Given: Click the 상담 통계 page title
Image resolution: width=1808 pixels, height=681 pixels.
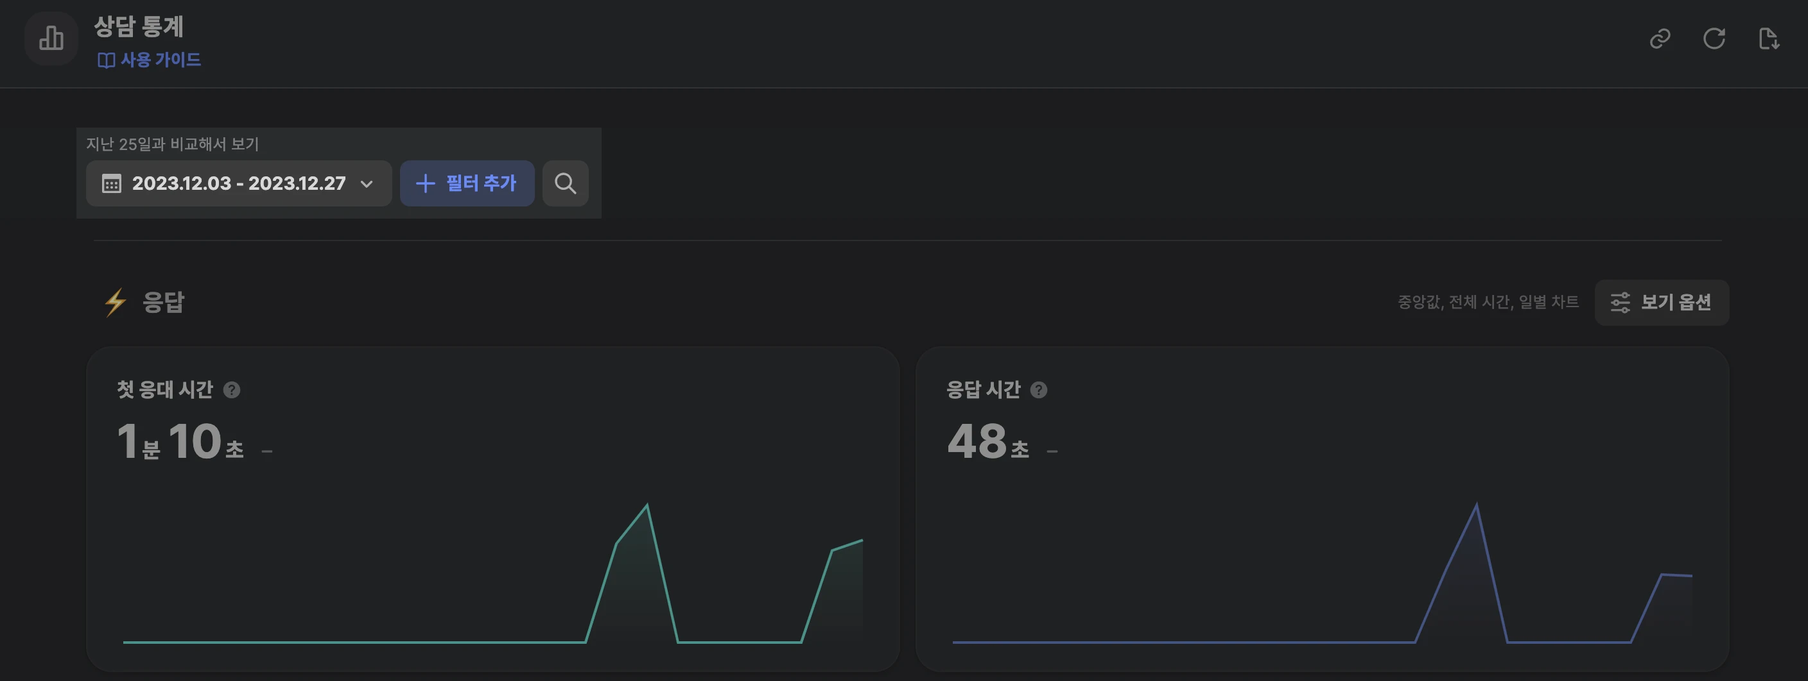Looking at the screenshot, I should (x=139, y=27).
